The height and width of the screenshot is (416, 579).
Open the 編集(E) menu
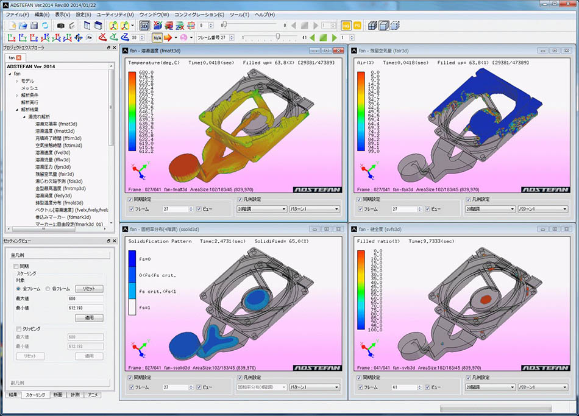(41, 15)
